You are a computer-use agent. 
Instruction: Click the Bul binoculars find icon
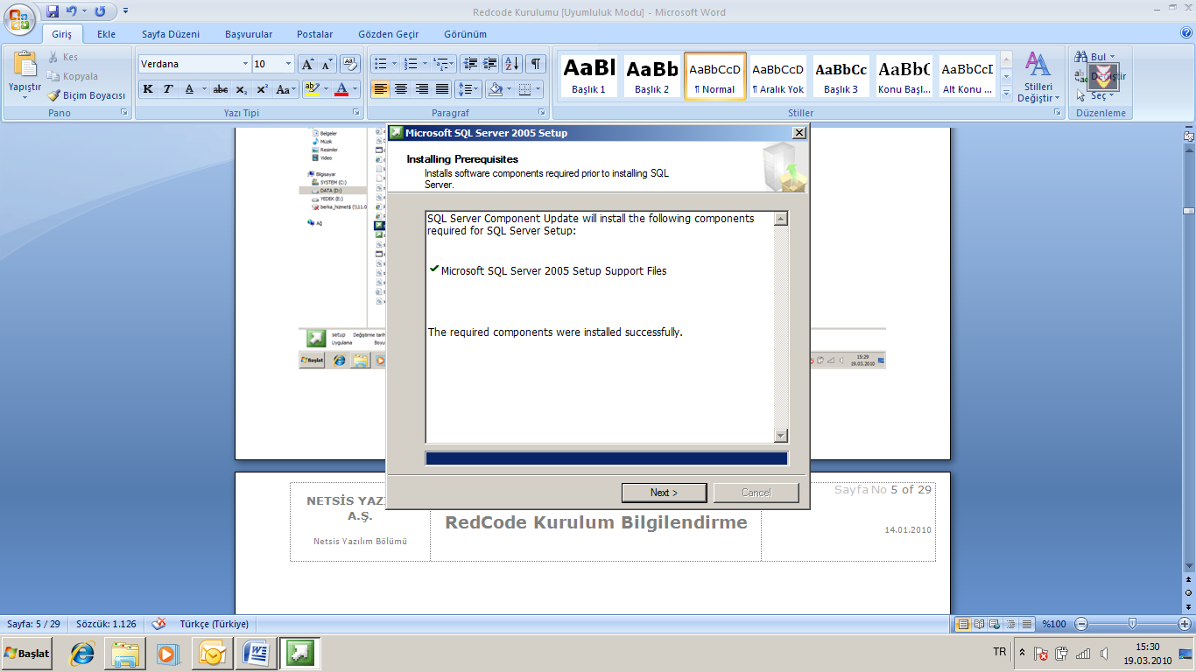coord(1082,57)
